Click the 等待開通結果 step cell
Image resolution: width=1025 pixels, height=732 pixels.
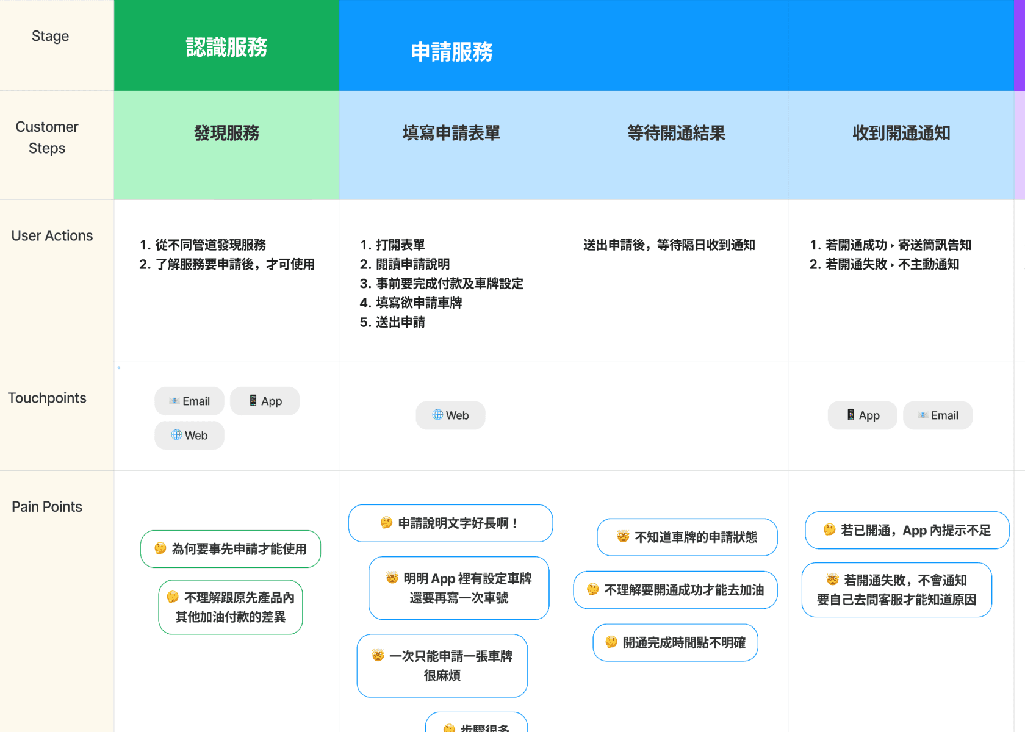[677, 145]
